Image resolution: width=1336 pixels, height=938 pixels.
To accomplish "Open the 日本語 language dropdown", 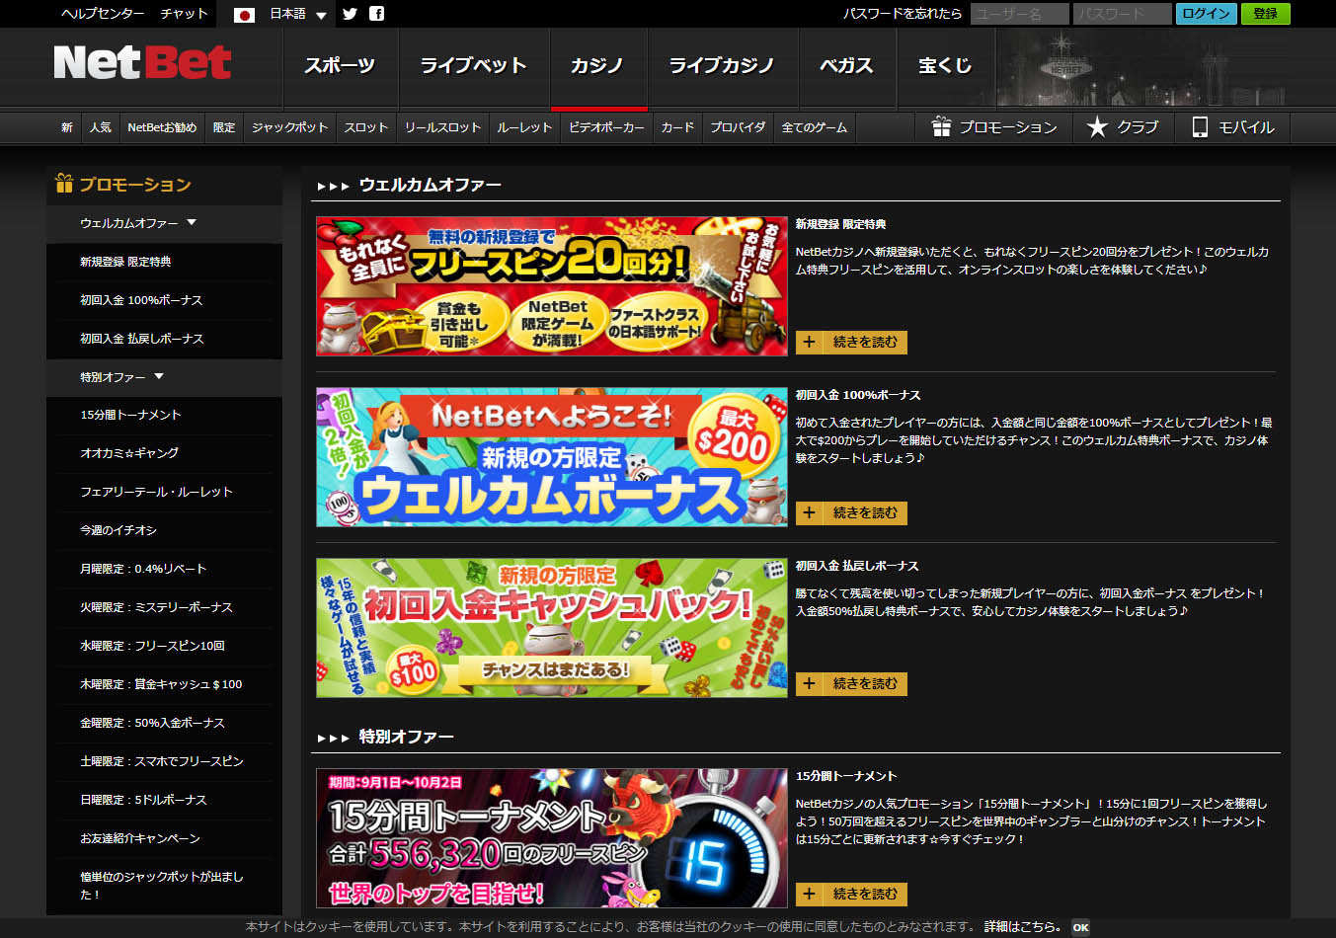I will pos(297,14).
